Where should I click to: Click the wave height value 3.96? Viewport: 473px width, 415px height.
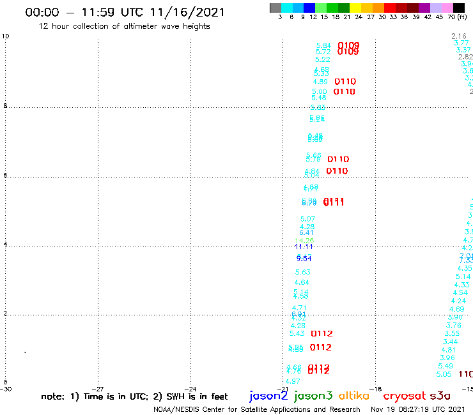coord(447,358)
